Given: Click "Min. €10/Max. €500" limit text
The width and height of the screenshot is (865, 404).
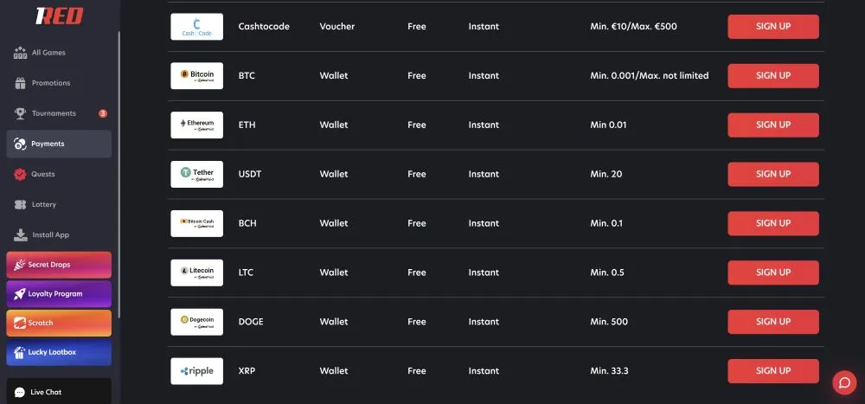Looking at the screenshot, I should (x=633, y=27).
